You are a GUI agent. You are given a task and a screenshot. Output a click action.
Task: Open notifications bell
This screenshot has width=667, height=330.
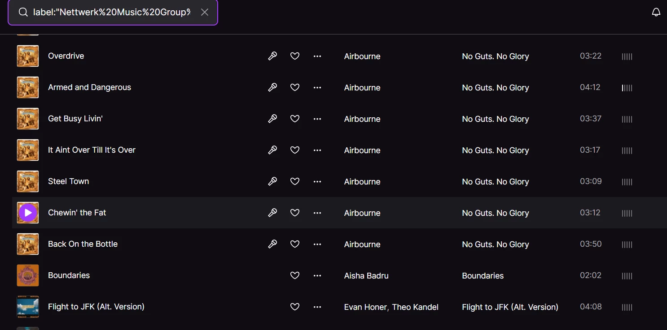tap(656, 12)
